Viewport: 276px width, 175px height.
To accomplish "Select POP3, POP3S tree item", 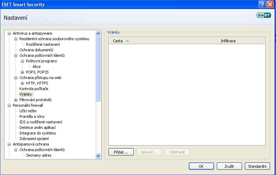I will click(x=37, y=72).
